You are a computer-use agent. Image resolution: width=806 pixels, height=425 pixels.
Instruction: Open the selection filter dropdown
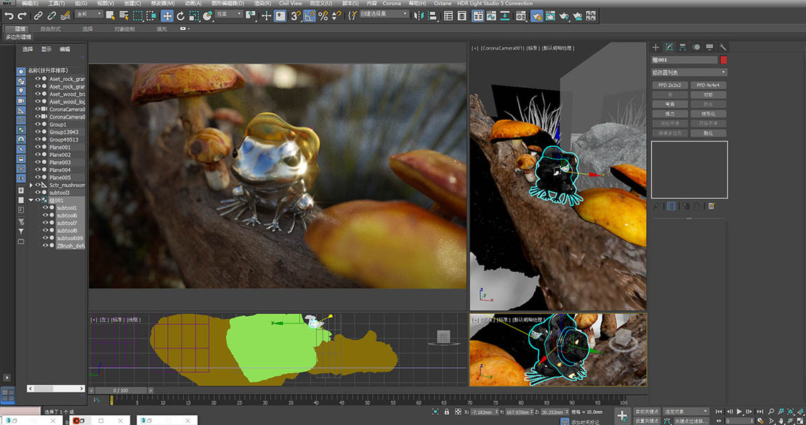(89, 14)
